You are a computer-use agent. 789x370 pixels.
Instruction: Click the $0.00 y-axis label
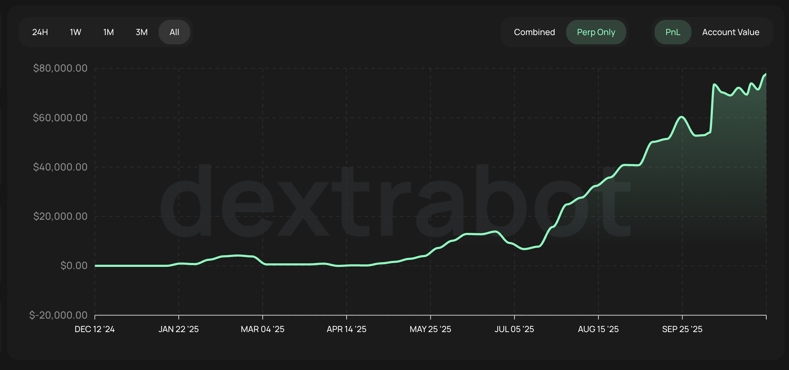click(x=74, y=265)
